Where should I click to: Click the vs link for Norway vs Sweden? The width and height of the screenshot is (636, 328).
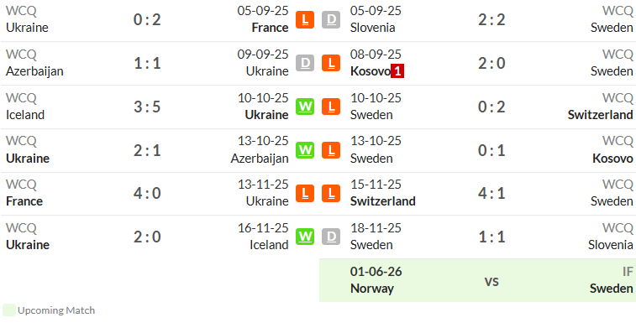coord(491,281)
